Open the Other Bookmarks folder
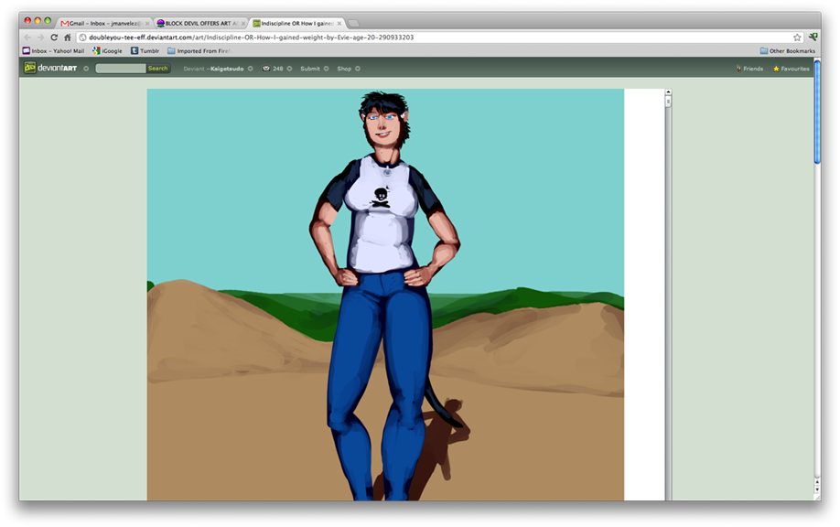Viewport: 840px width, 527px height. 787,51
